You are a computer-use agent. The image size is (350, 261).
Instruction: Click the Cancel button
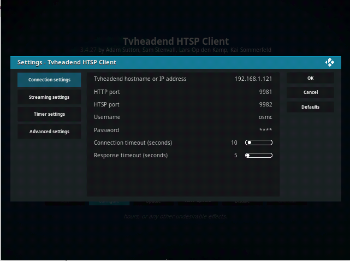(x=310, y=92)
